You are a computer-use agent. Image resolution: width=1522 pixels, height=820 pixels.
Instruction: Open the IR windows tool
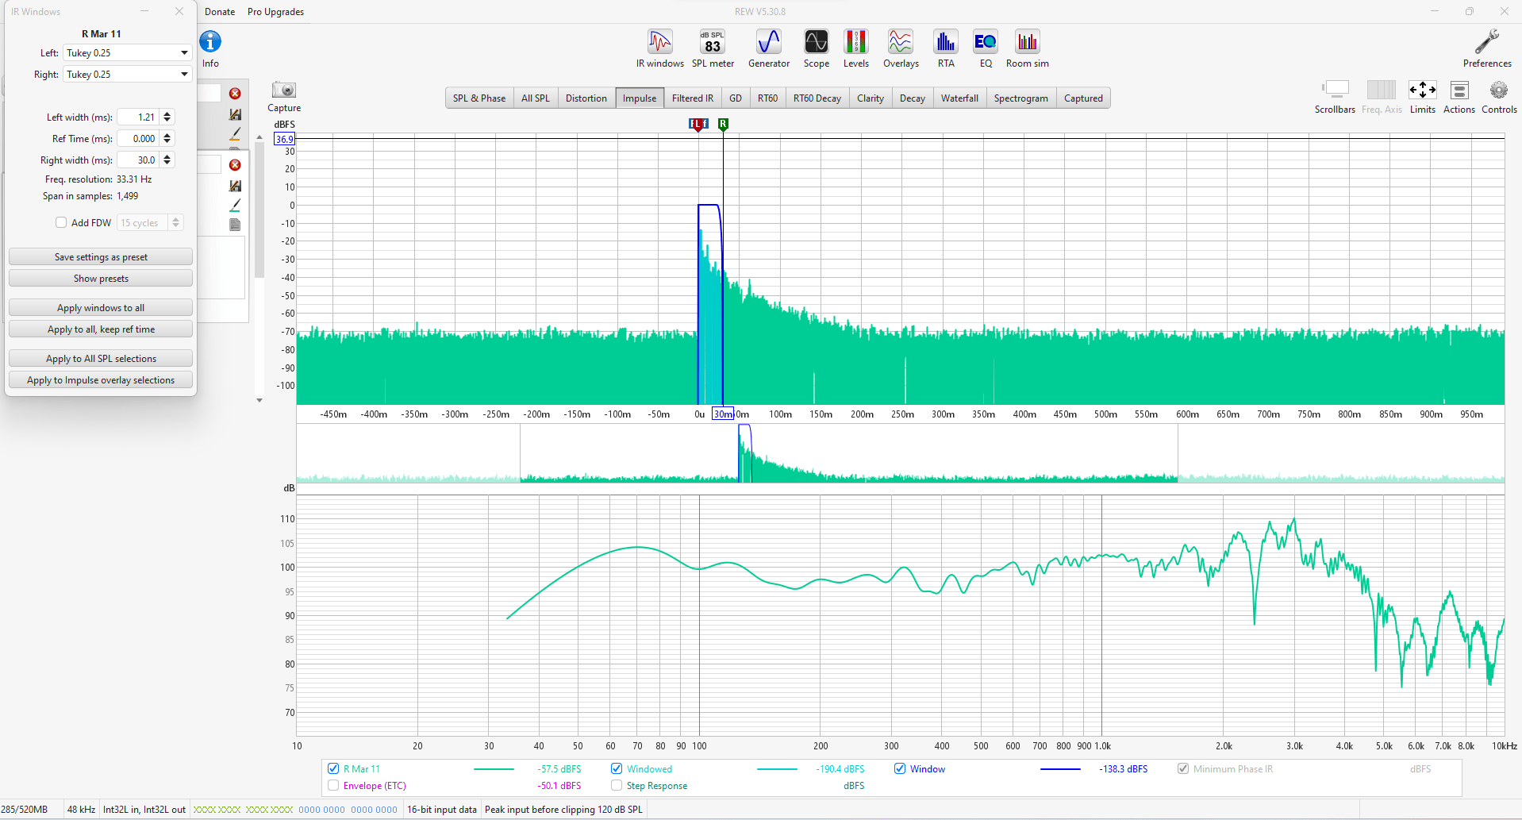(x=659, y=48)
